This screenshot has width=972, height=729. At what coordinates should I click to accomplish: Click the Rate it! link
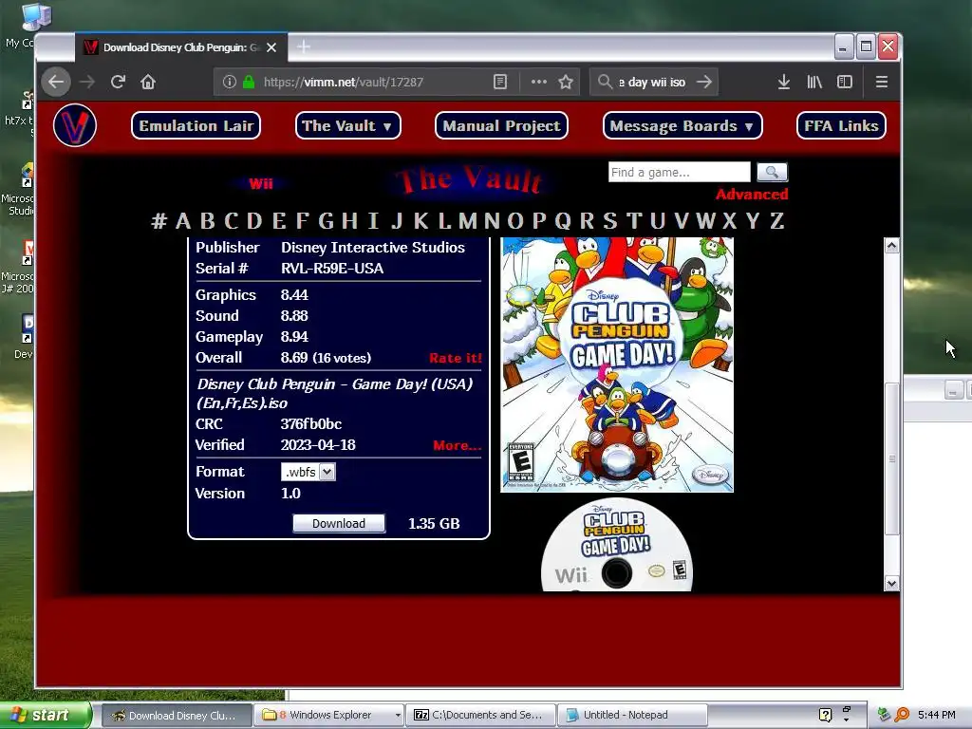pyautogui.click(x=455, y=358)
